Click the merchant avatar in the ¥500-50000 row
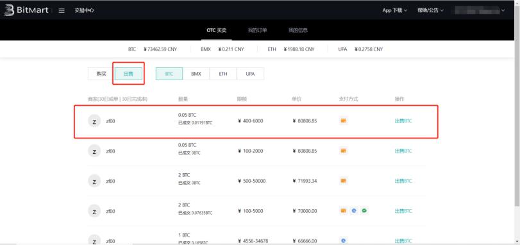The width and height of the screenshot is (520, 245). tap(94, 181)
